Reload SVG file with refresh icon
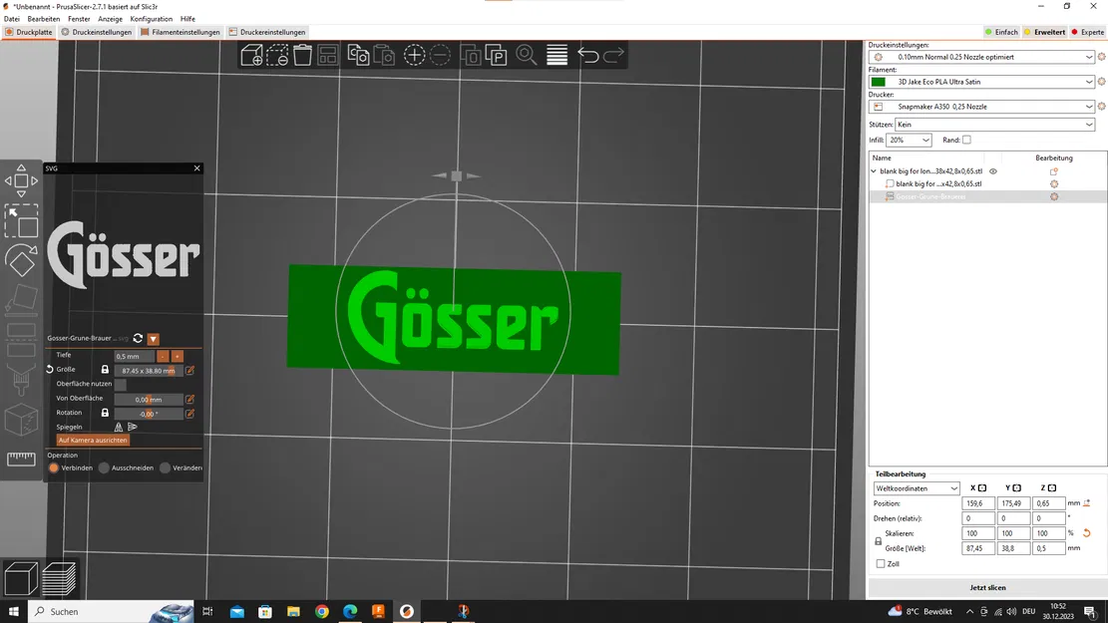Image resolution: width=1108 pixels, height=623 pixels. click(x=138, y=338)
